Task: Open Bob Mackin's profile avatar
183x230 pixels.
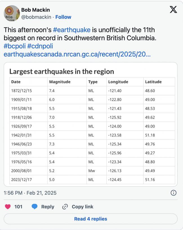Action: pos(12,13)
